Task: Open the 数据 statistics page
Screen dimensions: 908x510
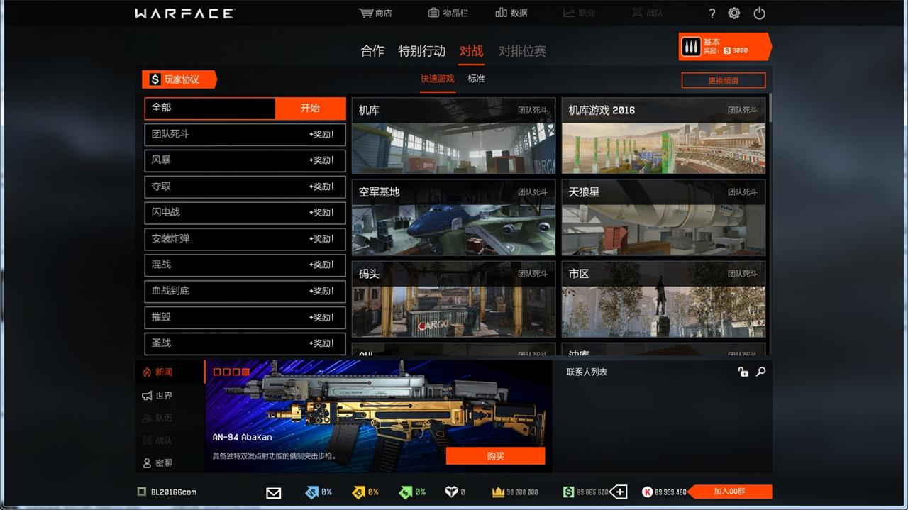Action: [x=501, y=13]
